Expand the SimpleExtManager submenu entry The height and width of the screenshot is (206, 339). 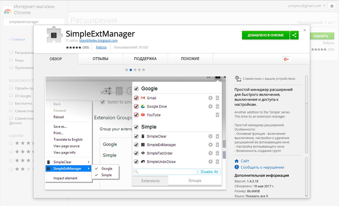69,168
